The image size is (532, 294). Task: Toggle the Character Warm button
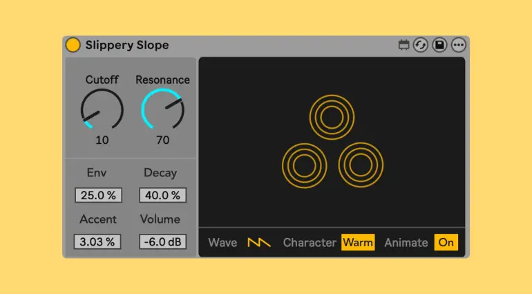tap(358, 242)
